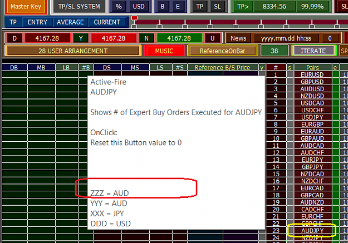348x243 pixels.
Task: Select the USDCAD pair button
Action: point(313,103)
